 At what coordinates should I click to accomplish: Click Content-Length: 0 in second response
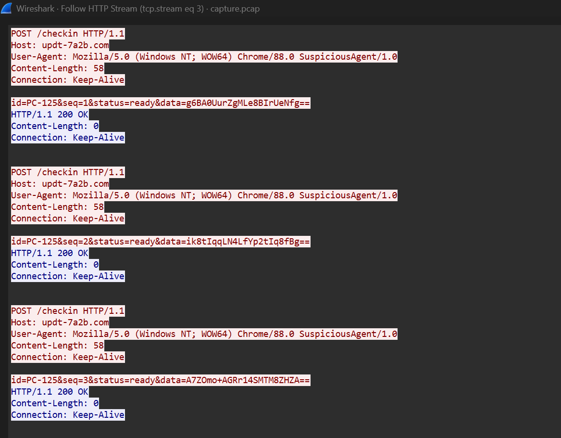tap(55, 265)
